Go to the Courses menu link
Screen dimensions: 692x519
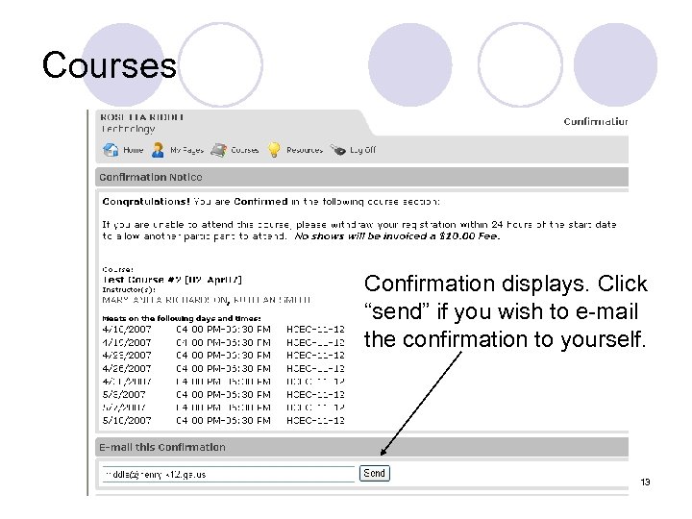click(245, 150)
